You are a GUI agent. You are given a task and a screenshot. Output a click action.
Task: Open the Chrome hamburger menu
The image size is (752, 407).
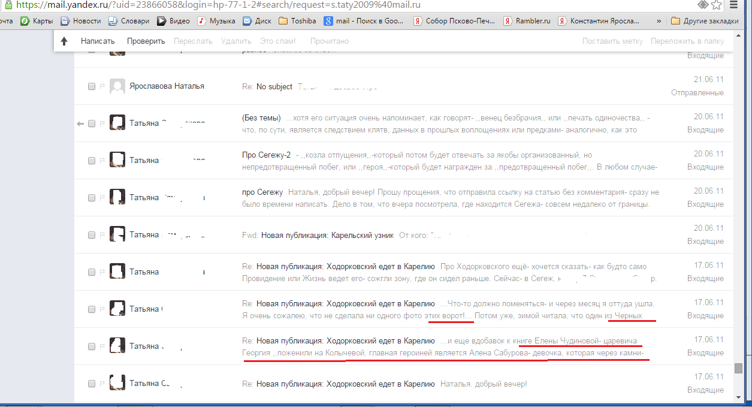pyautogui.click(x=733, y=5)
